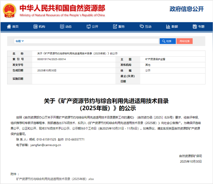The height and width of the screenshot is (184, 213).
Task: Click inside the search text field
Action: (x=92, y=41)
